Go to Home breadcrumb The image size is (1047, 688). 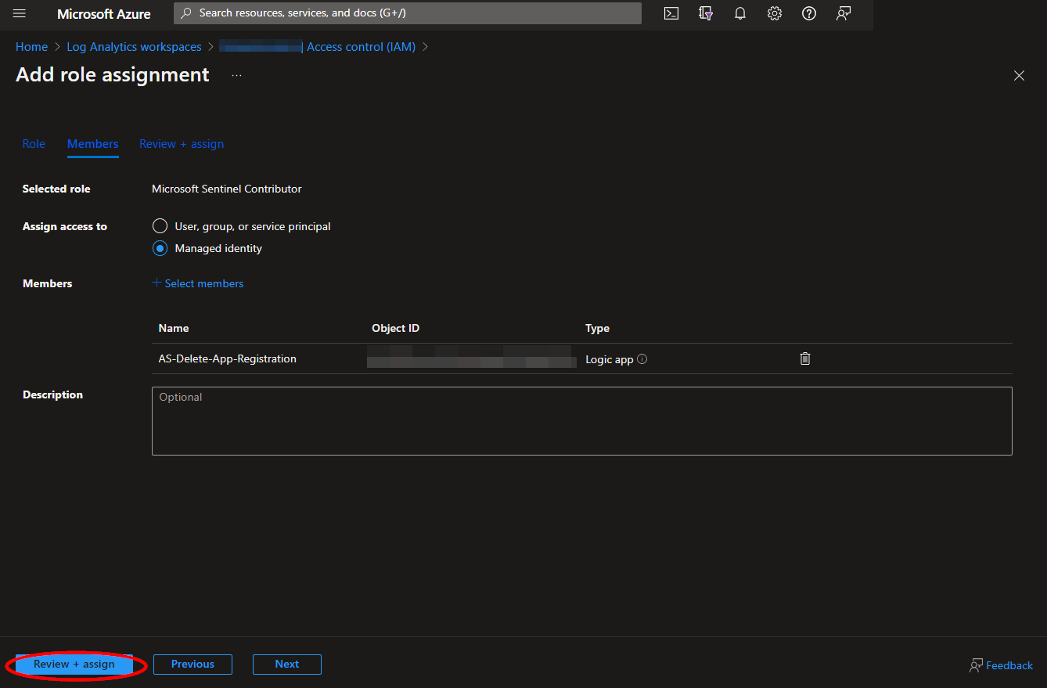point(31,47)
